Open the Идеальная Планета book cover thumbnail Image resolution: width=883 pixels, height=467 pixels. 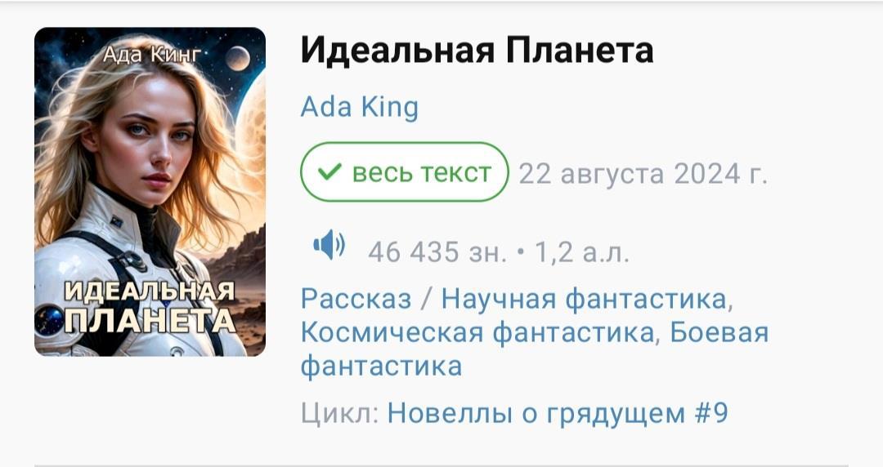(150, 192)
